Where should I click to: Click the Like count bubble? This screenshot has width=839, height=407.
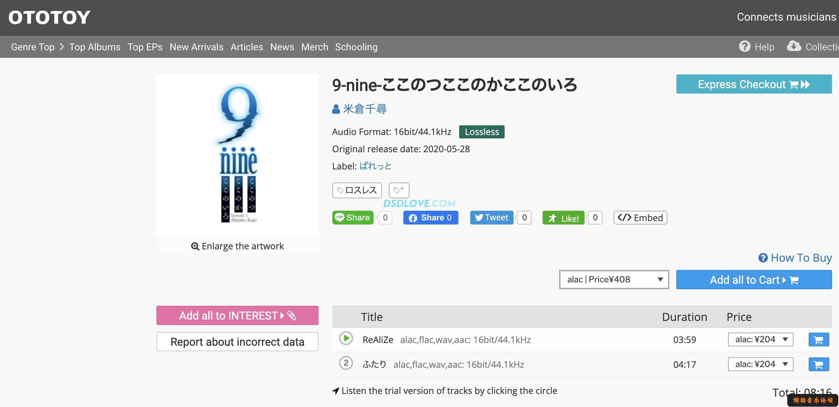click(595, 218)
